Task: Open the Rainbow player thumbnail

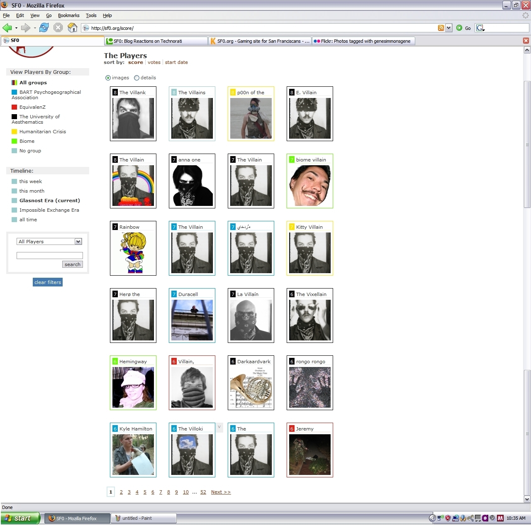Action: (133, 252)
